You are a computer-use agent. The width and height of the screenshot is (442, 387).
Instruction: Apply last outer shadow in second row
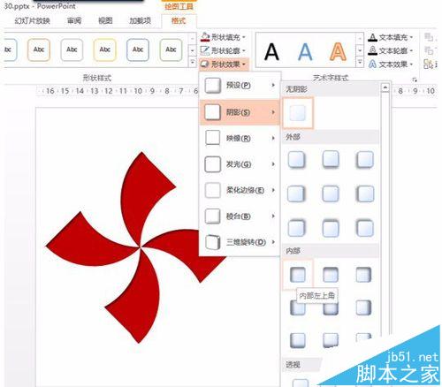(365, 194)
